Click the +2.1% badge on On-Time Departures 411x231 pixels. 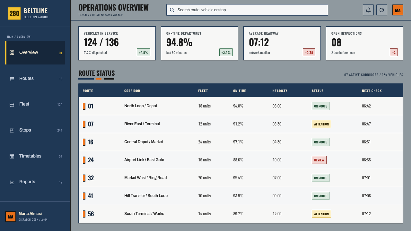click(226, 52)
